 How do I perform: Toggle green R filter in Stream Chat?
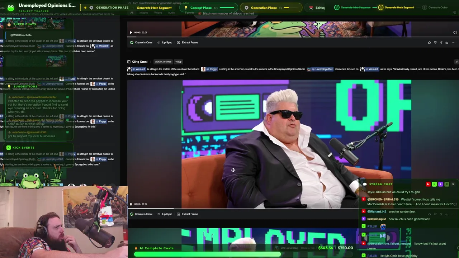tap(446, 184)
